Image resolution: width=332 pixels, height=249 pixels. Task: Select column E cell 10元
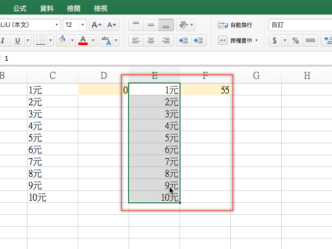click(155, 197)
